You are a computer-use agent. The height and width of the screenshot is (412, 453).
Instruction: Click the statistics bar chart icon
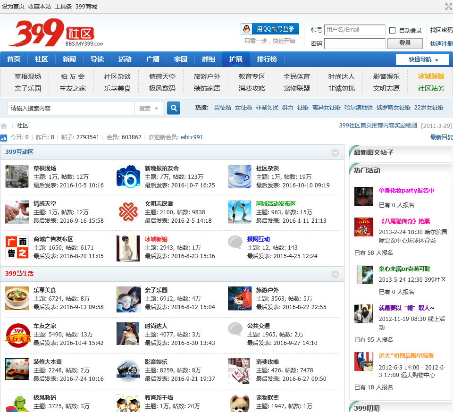tap(3, 138)
